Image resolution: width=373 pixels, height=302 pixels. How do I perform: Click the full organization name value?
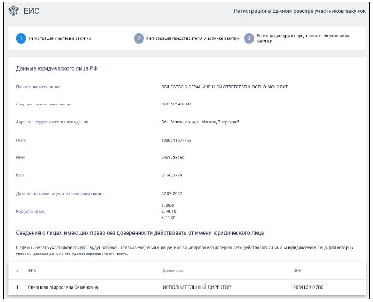coord(224,87)
